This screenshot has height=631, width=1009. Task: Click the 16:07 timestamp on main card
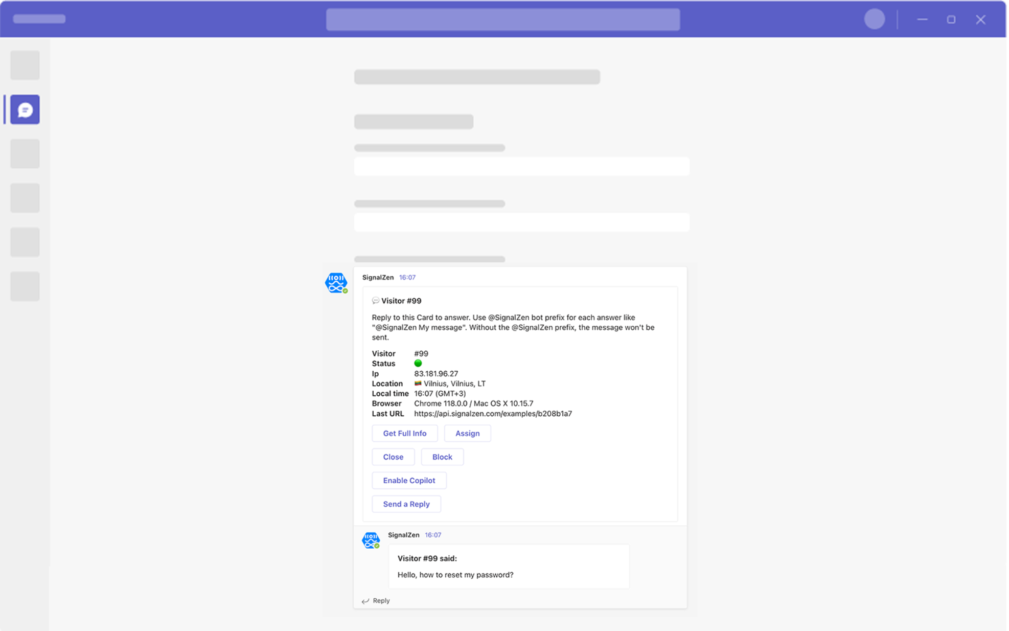pos(407,278)
